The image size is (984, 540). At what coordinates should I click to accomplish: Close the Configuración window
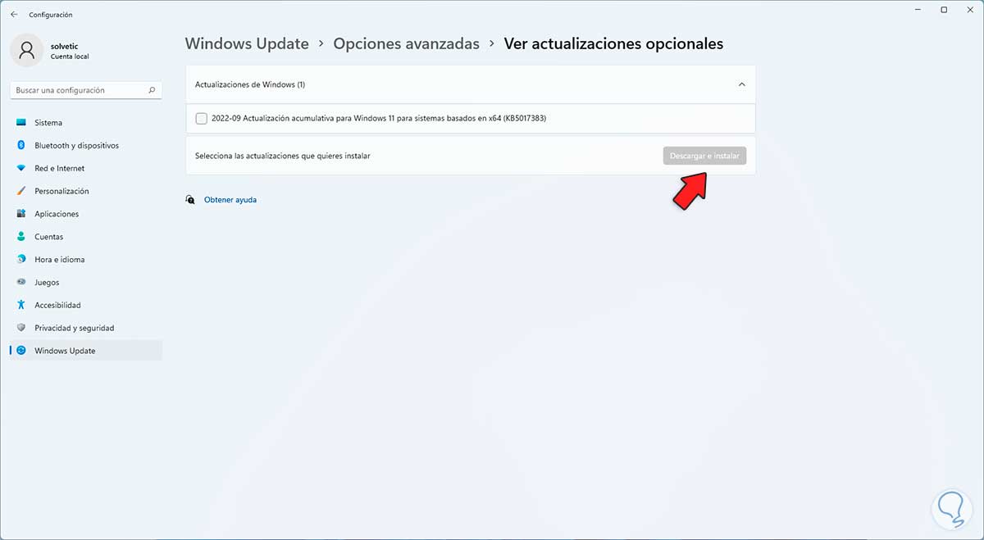[971, 10]
